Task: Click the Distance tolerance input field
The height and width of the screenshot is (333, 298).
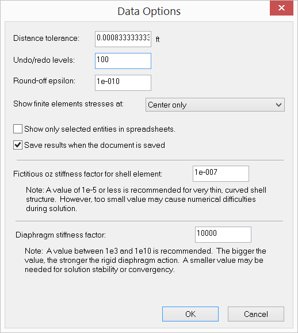Action: (123, 39)
